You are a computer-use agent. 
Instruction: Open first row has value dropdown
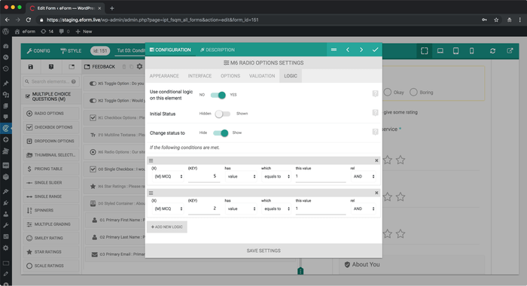tap(241, 176)
